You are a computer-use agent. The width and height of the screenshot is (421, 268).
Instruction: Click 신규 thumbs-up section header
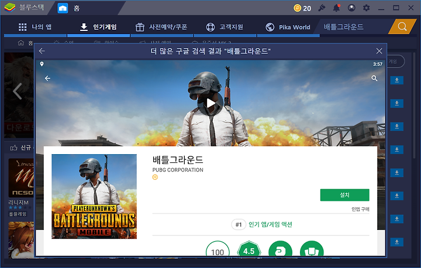20,148
